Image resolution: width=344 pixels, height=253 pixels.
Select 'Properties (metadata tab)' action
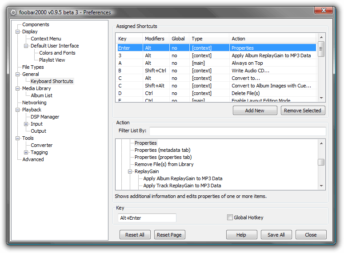[162, 150]
